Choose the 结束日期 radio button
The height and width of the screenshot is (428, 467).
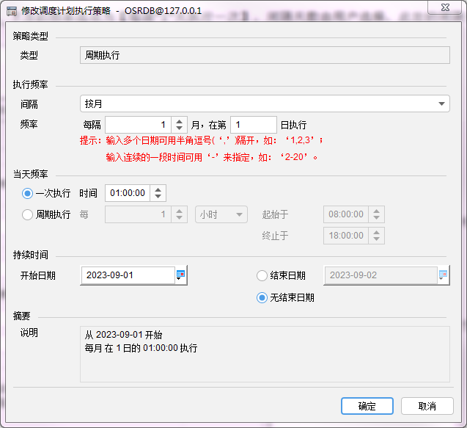(262, 275)
